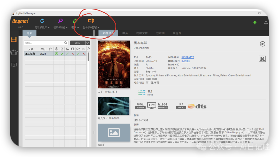The height and width of the screenshot is (158, 279).
Task: Click the rating score 8.1
Action: point(150,92)
